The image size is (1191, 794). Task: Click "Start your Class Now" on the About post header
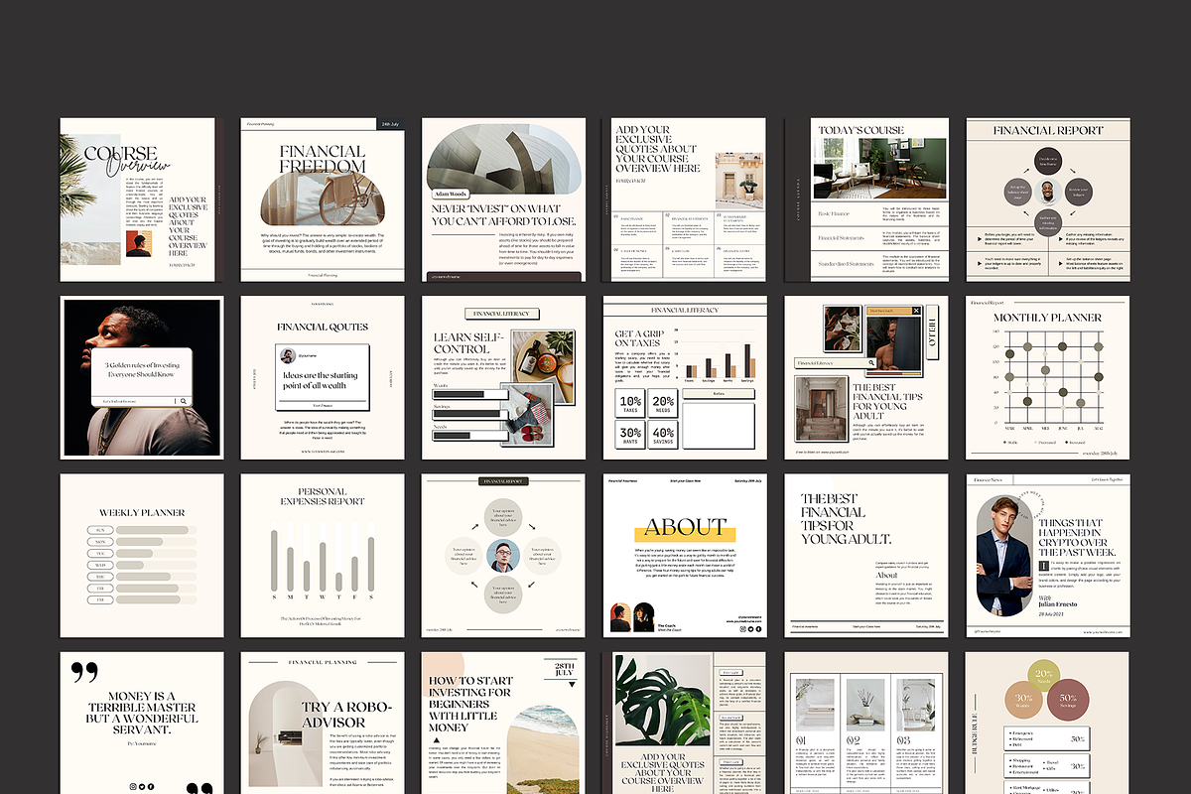click(x=686, y=480)
